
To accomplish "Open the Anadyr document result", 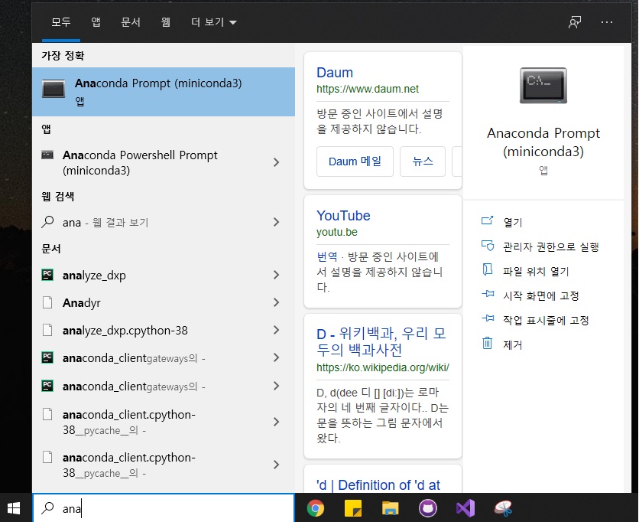I will point(164,302).
